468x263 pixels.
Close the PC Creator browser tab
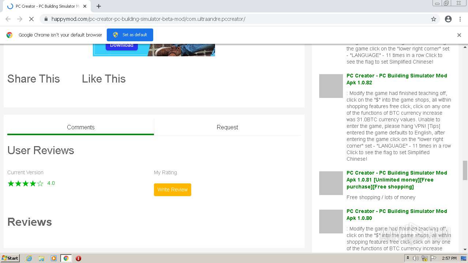[85, 6]
